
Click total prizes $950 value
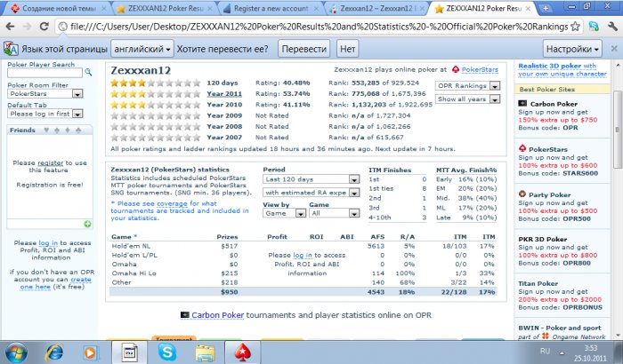point(230,292)
